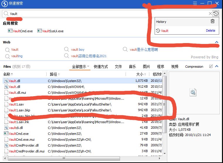The height and width of the screenshot is (163, 223).
Task: Switch to the 视频 tab
Action: coord(175,67)
